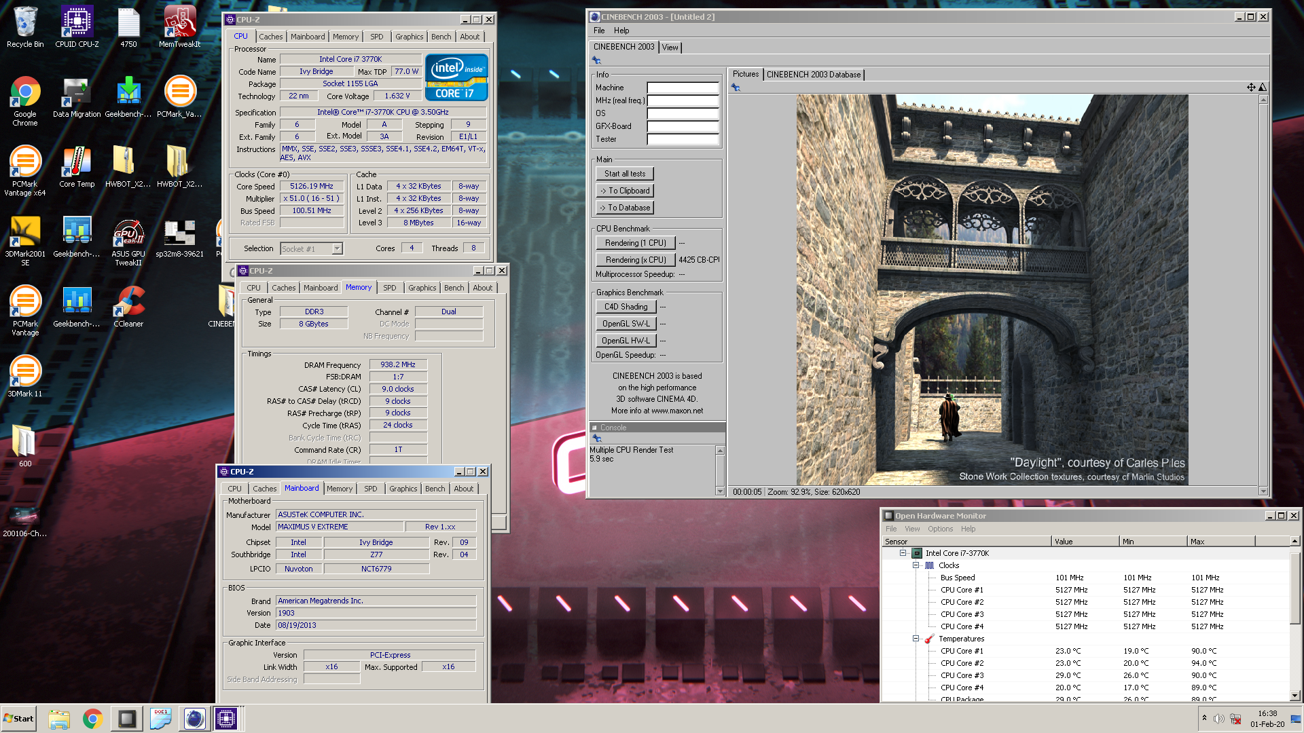Select the CCleaner desktop icon
The image size is (1304, 733).
tap(128, 307)
